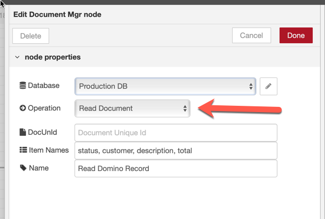Click the Read Domino Record name field
Screen dimensions: 325x219
176,168
